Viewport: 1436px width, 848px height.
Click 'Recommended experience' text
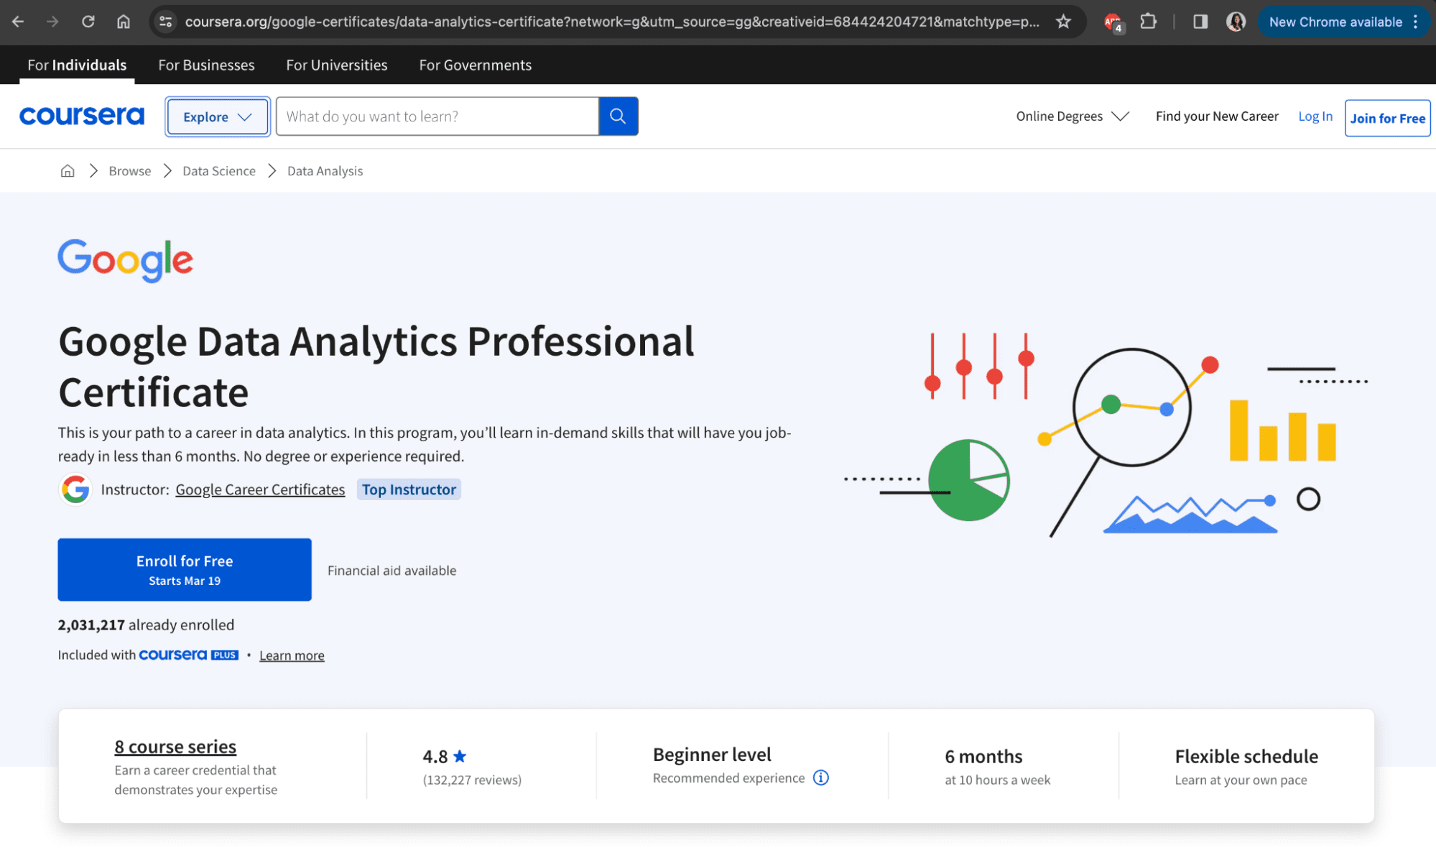(x=728, y=778)
